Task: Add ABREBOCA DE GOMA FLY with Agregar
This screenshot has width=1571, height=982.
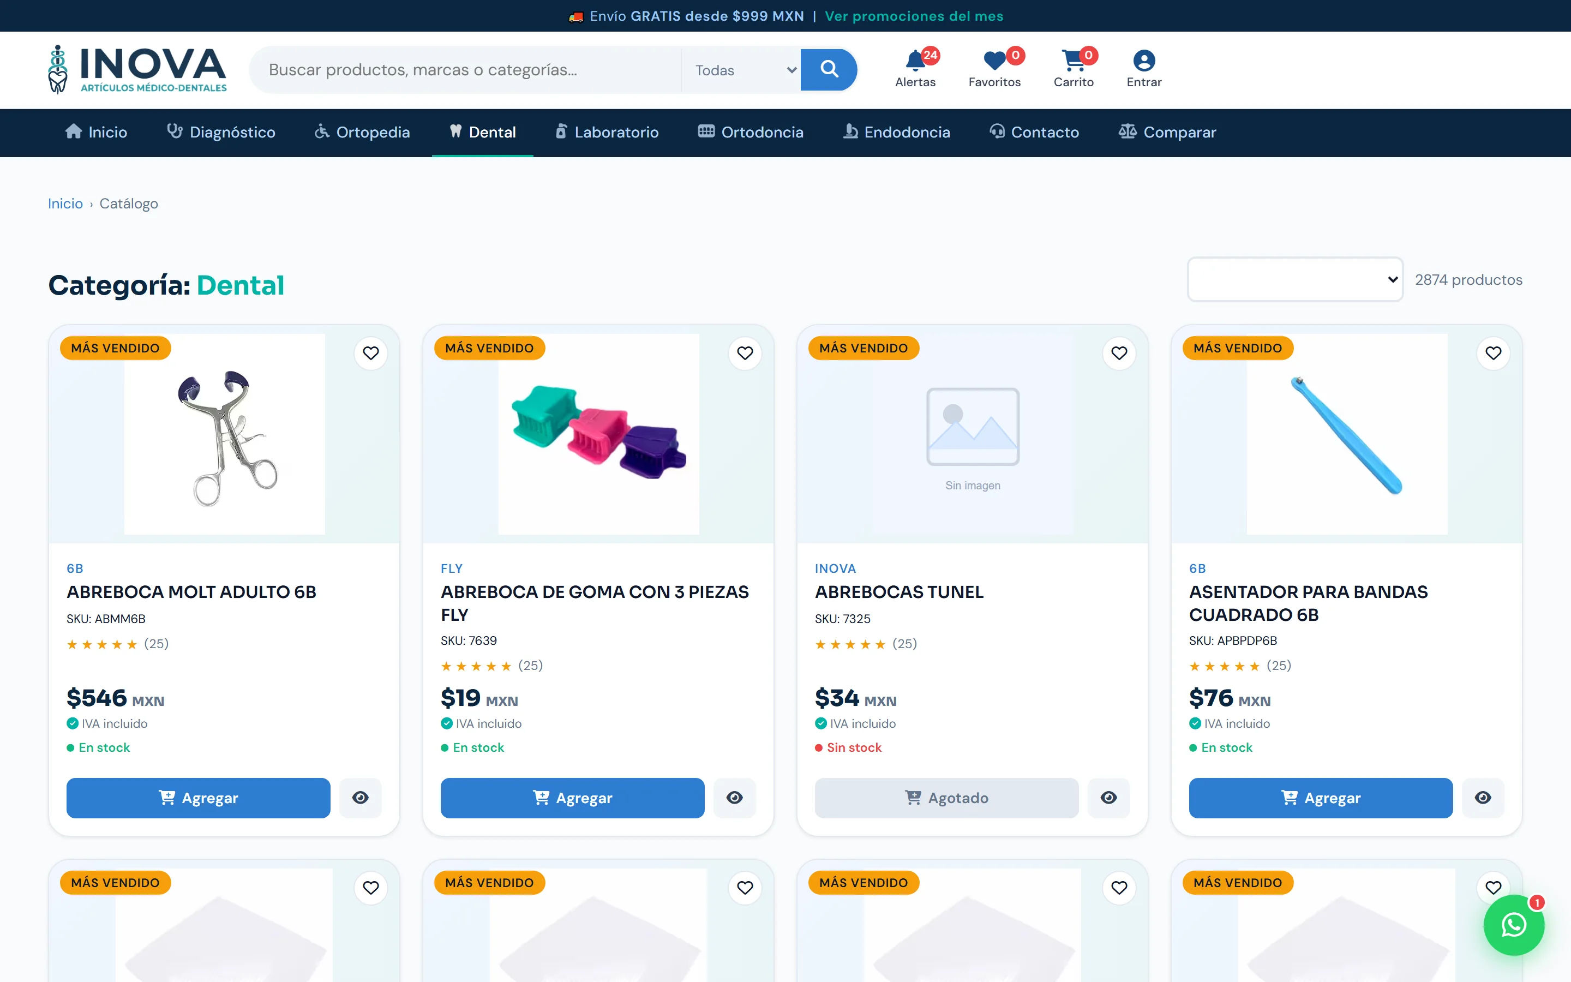Action: coord(572,798)
